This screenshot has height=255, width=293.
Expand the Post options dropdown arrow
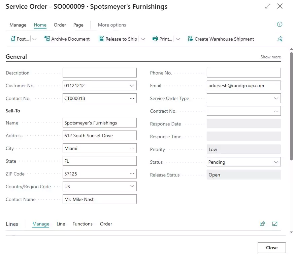34,39
